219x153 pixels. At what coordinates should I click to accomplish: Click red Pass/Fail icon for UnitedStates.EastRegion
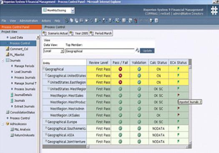[120, 82]
